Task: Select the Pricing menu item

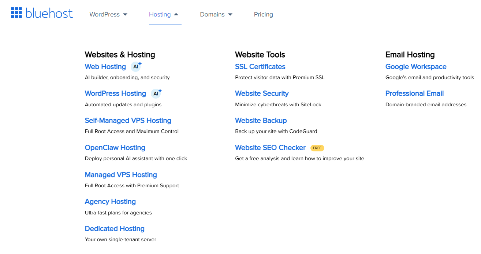Action: coord(263,14)
